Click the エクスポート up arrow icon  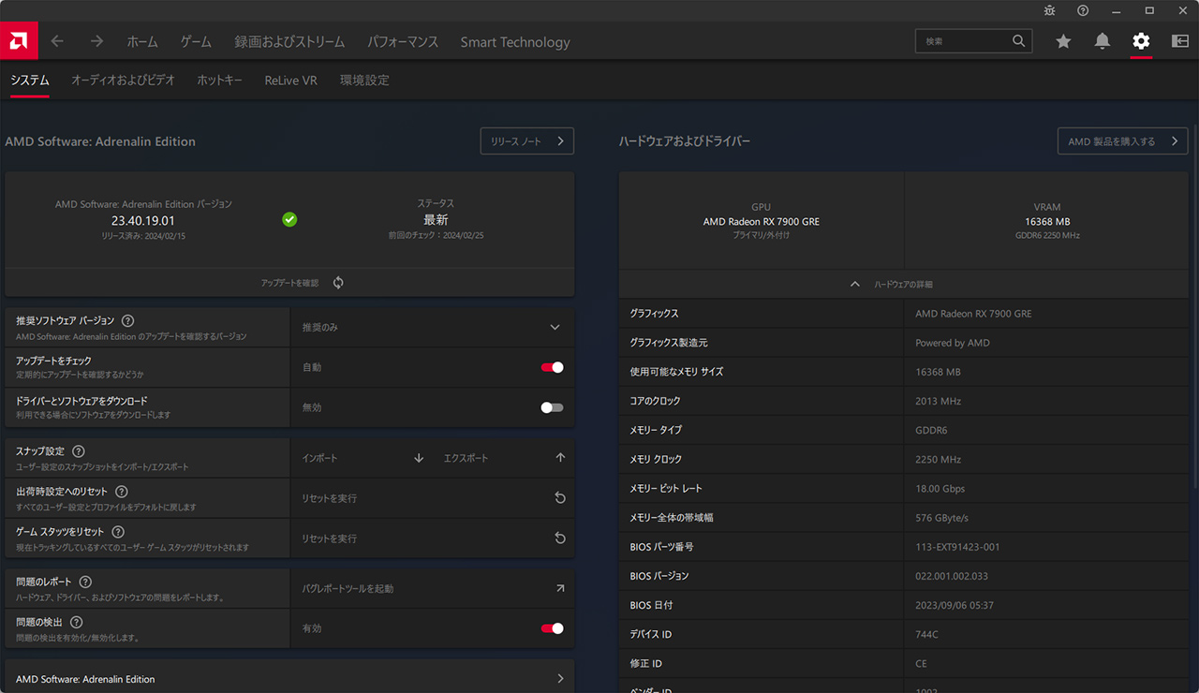click(x=560, y=458)
